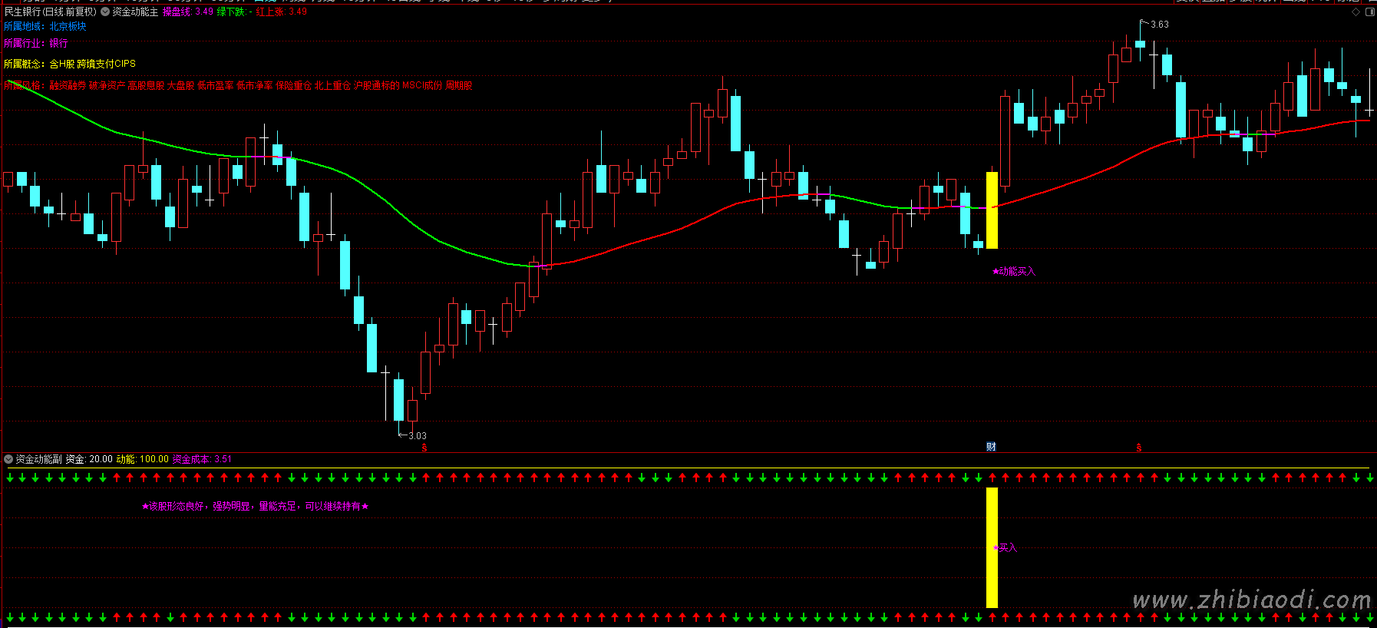Toggle the side panel icon at top-right
The width and height of the screenshot is (1377, 628).
(x=1370, y=12)
